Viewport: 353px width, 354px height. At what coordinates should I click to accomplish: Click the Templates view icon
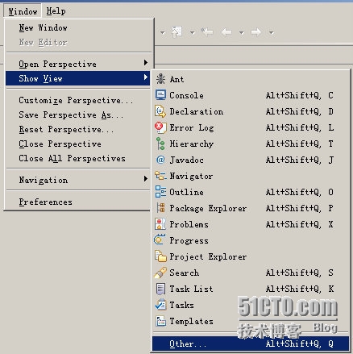pos(160,321)
